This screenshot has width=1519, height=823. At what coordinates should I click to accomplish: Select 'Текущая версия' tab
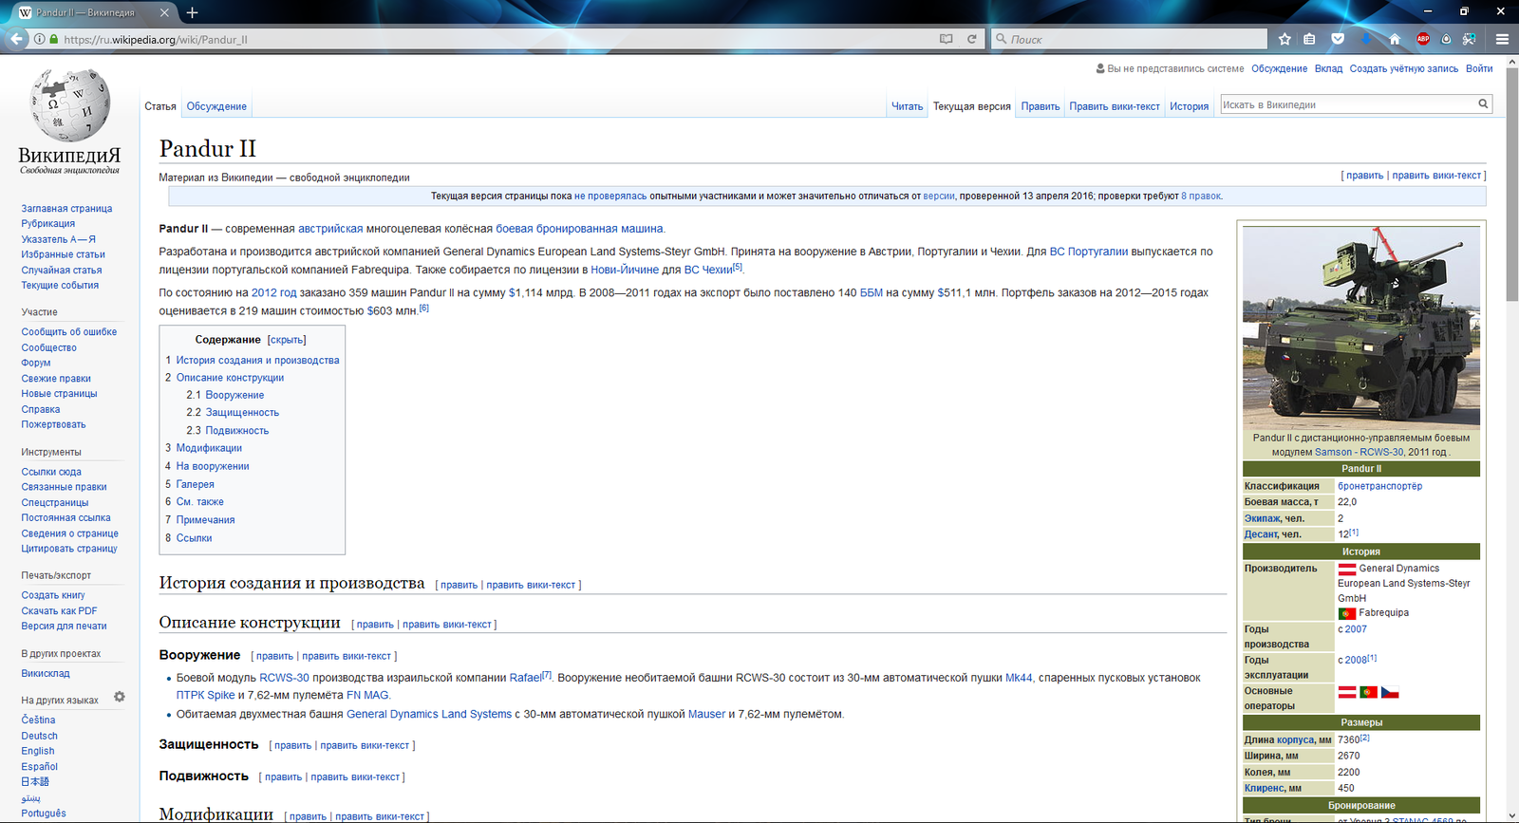(x=971, y=106)
